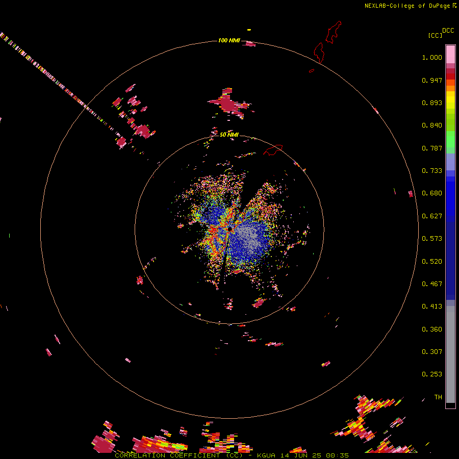
Task: Click the 0.947 colorbar value label
Action: coord(432,80)
